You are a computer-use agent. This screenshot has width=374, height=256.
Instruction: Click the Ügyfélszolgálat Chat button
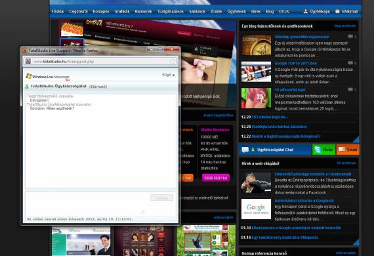coord(275,150)
